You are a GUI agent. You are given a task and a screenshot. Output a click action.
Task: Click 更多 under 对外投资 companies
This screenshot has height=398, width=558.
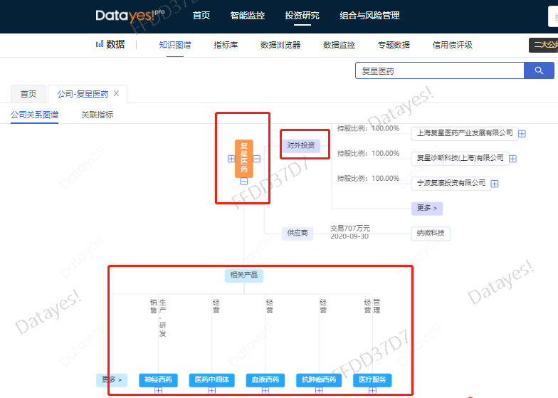(x=427, y=208)
